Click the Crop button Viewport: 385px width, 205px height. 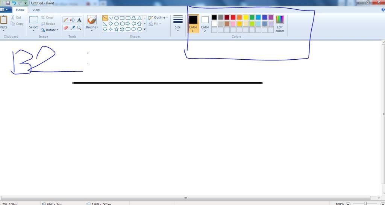47,17
